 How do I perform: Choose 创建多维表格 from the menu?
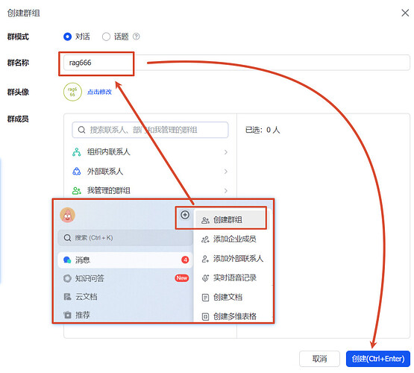pyautogui.click(x=233, y=316)
